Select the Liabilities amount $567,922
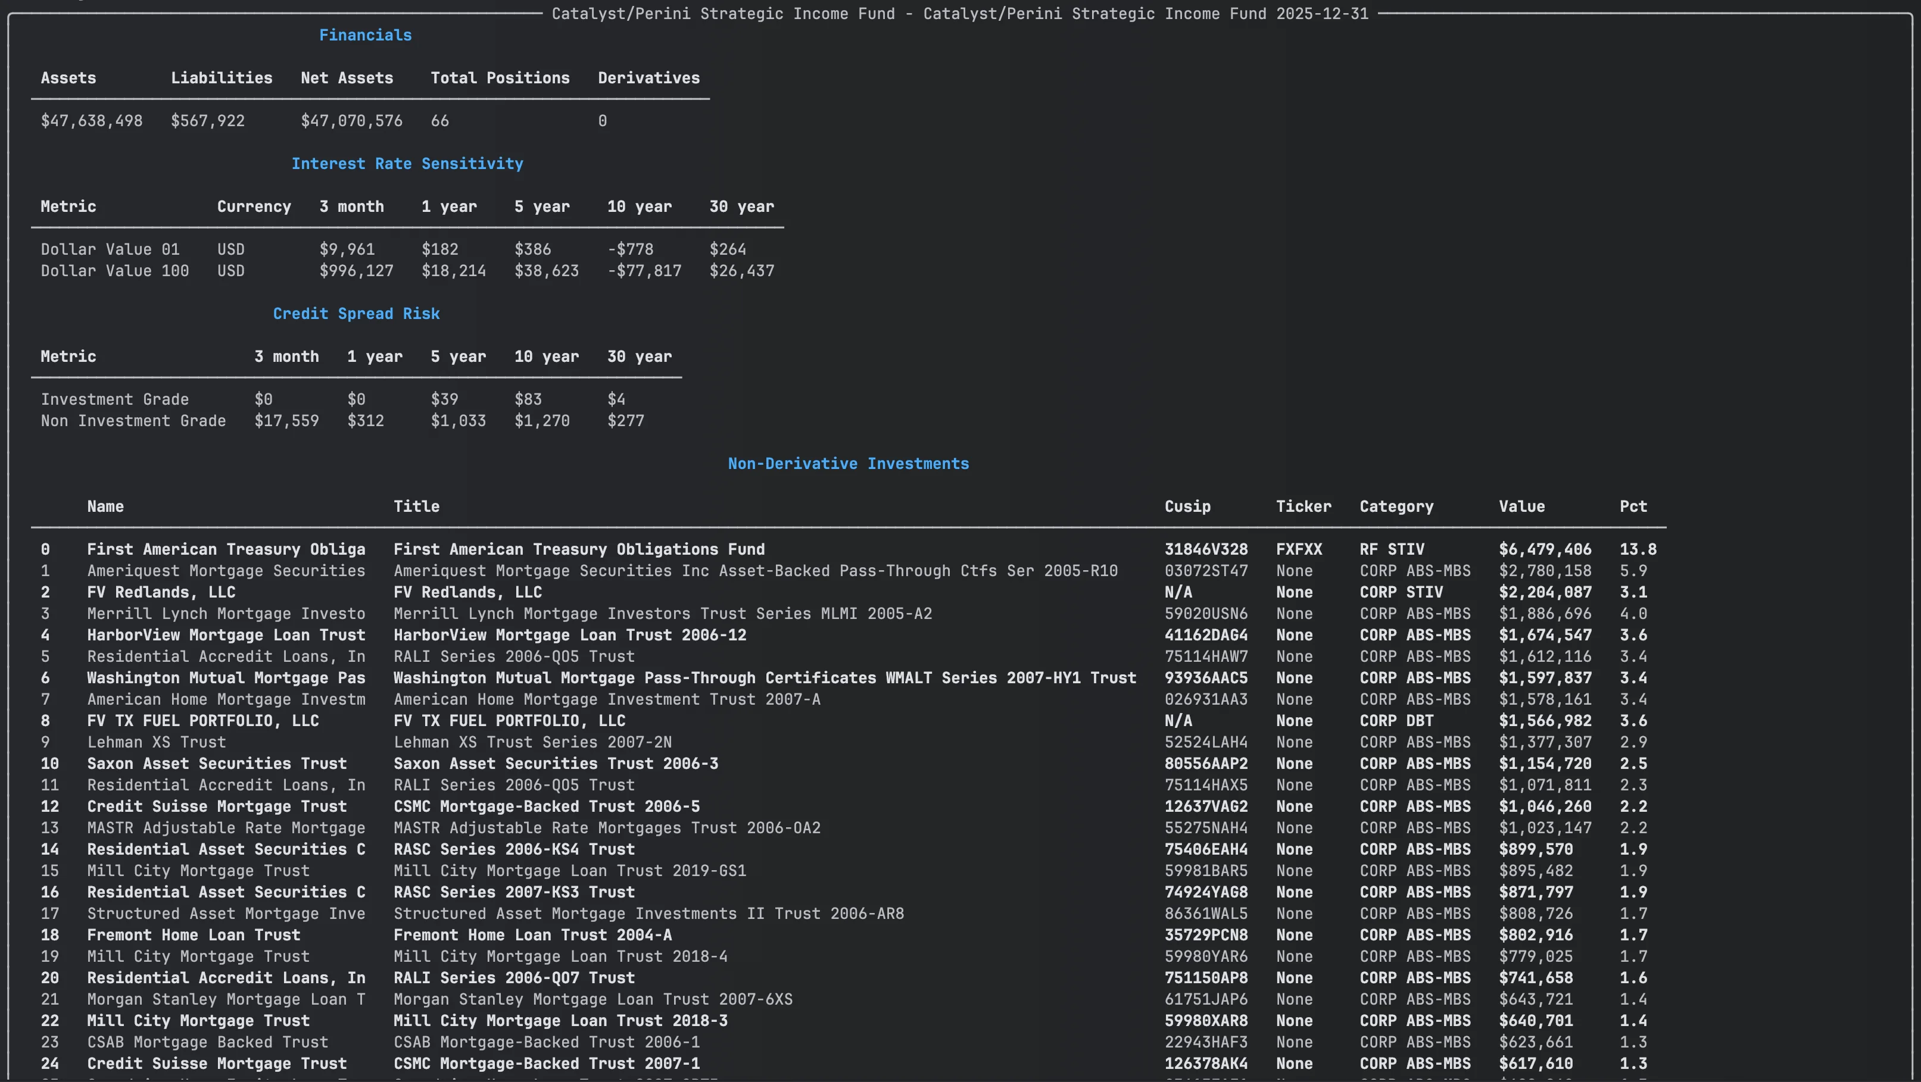The height and width of the screenshot is (1082, 1921). (x=207, y=121)
